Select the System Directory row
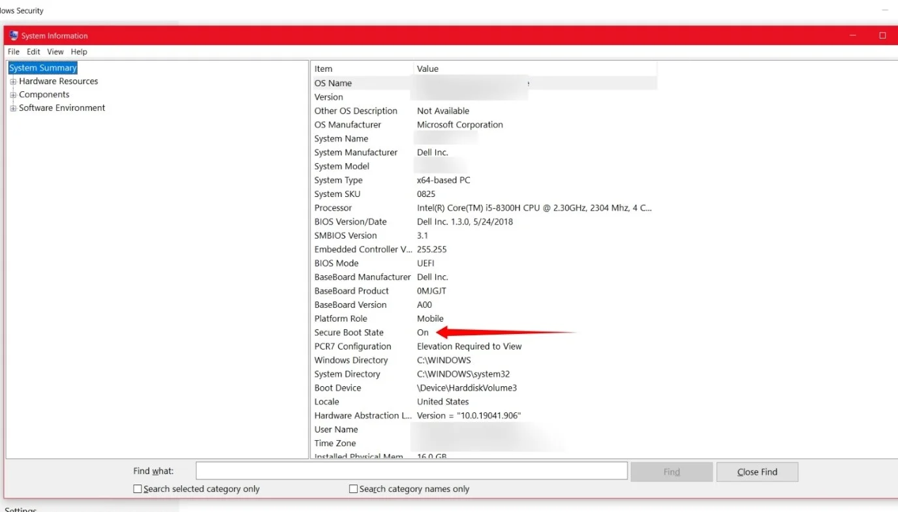 click(484, 374)
